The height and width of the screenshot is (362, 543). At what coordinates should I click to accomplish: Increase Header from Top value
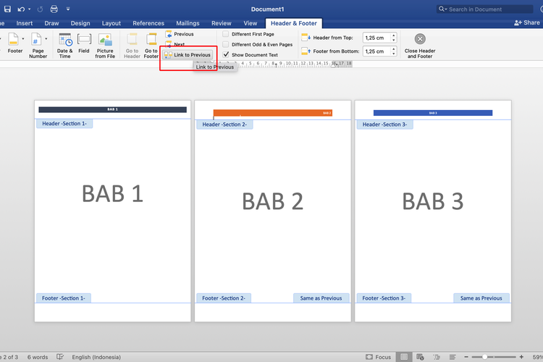(x=394, y=35)
